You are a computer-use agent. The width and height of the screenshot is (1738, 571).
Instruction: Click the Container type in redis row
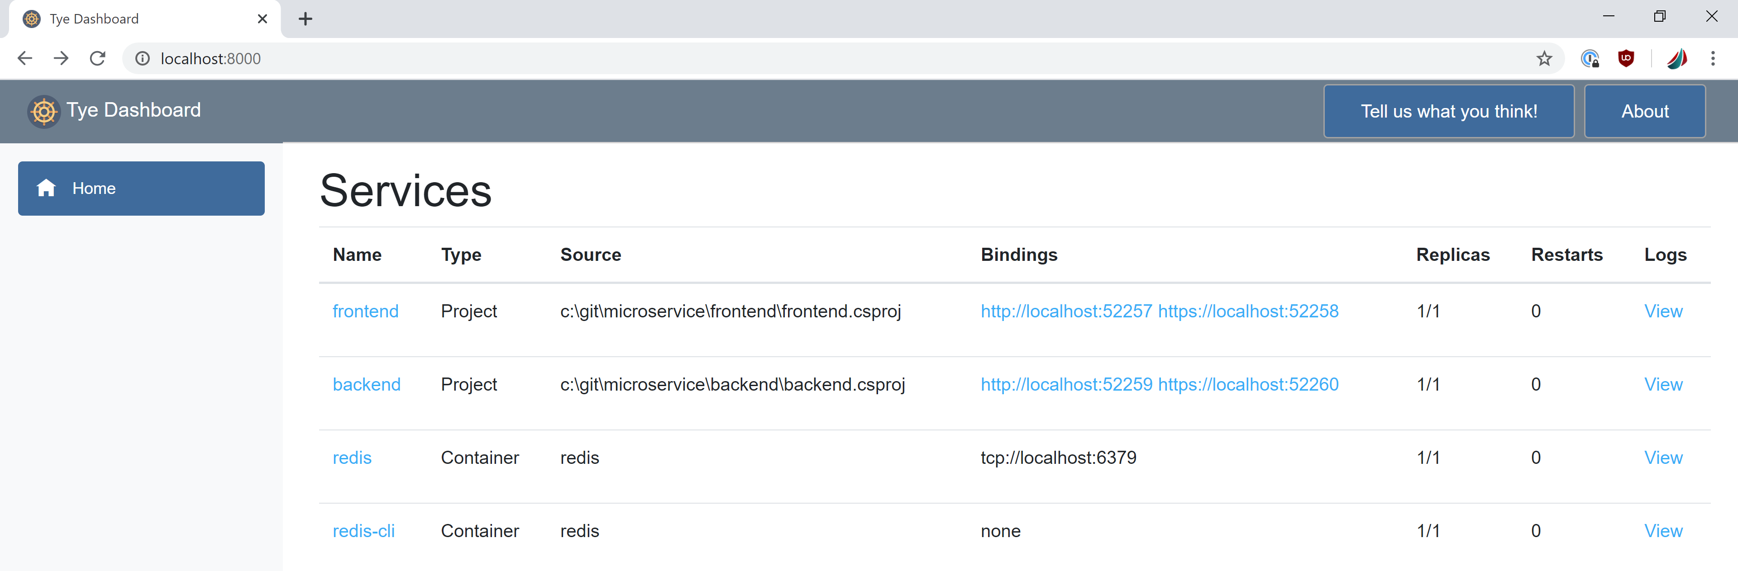point(480,458)
